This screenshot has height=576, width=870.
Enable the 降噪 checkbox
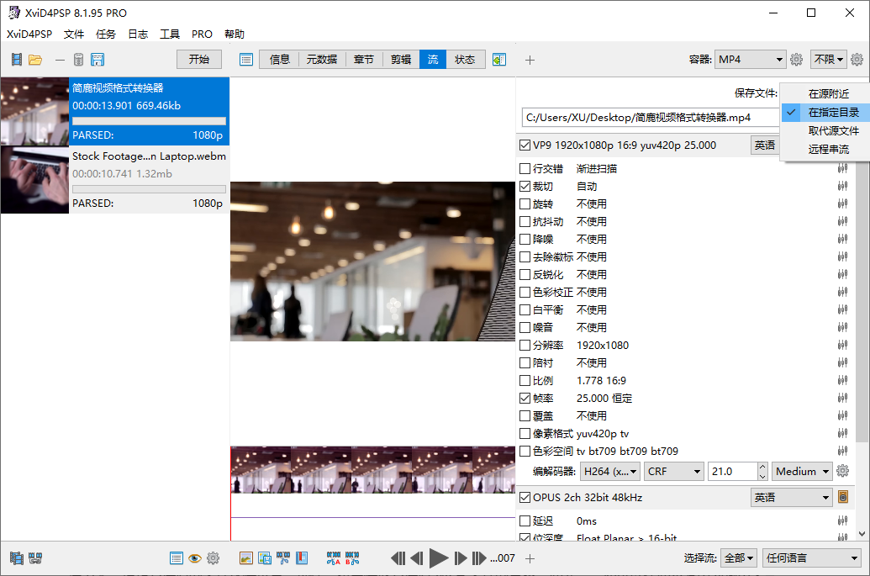click(525, 240)
